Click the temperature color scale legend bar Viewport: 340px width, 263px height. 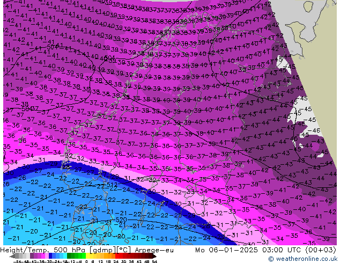[x=83, y=256]
